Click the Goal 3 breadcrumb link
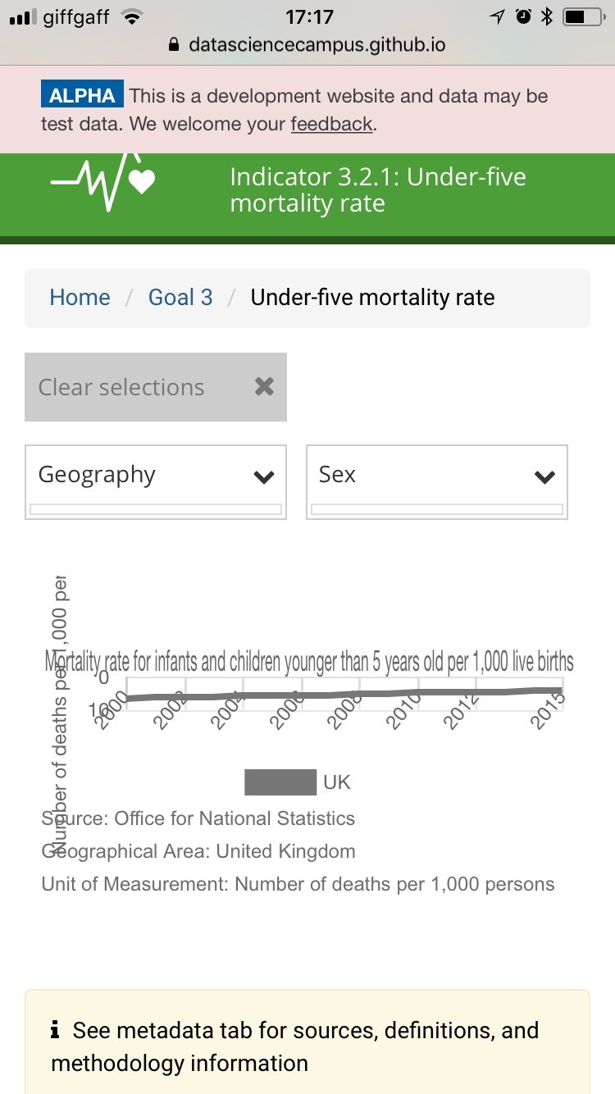This screenshot has height=1094, width=615. (180, 298)
